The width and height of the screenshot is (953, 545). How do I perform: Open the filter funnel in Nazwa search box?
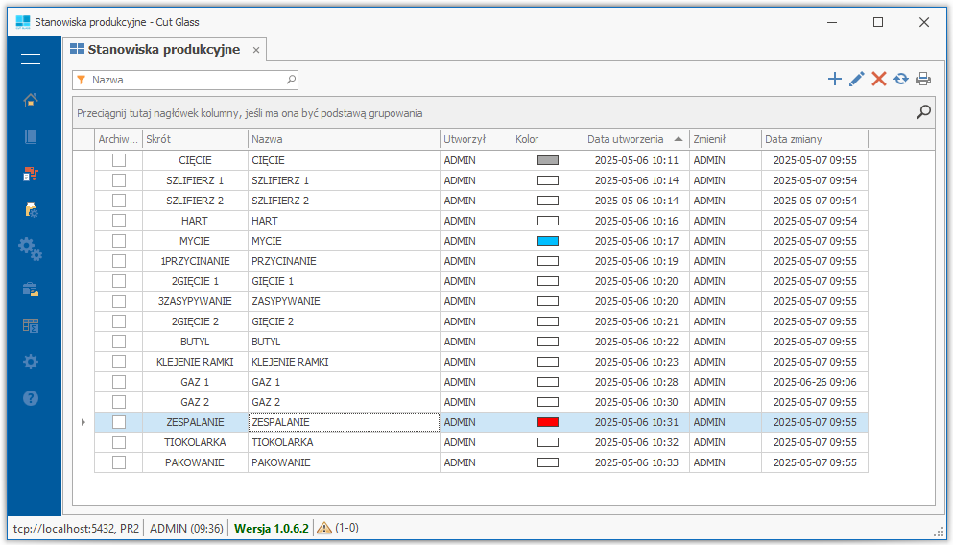coord(82,81)
